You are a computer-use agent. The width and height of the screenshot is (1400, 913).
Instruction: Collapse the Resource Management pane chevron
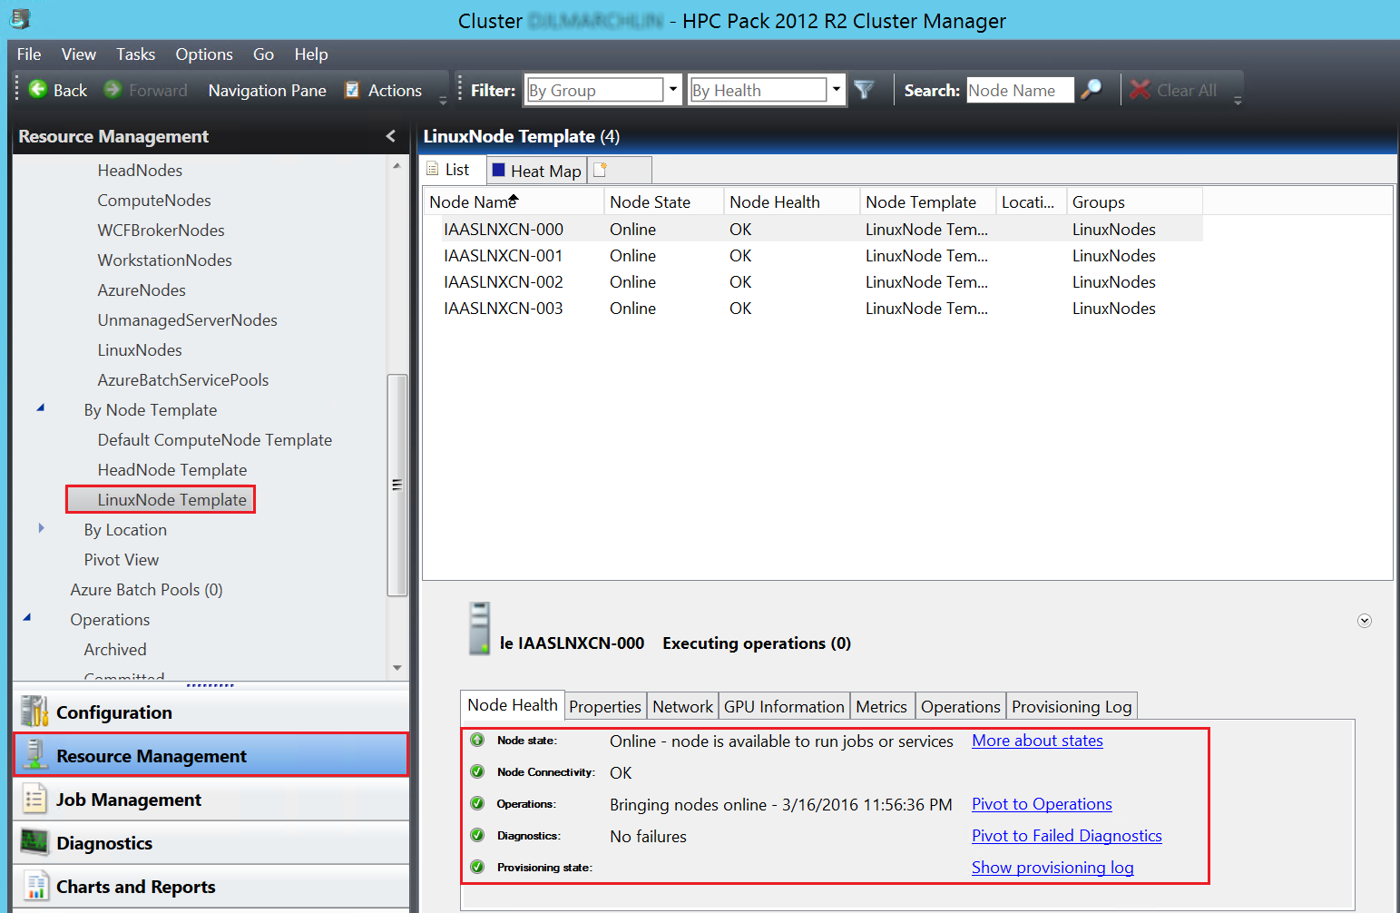click(x=391, y=136)
